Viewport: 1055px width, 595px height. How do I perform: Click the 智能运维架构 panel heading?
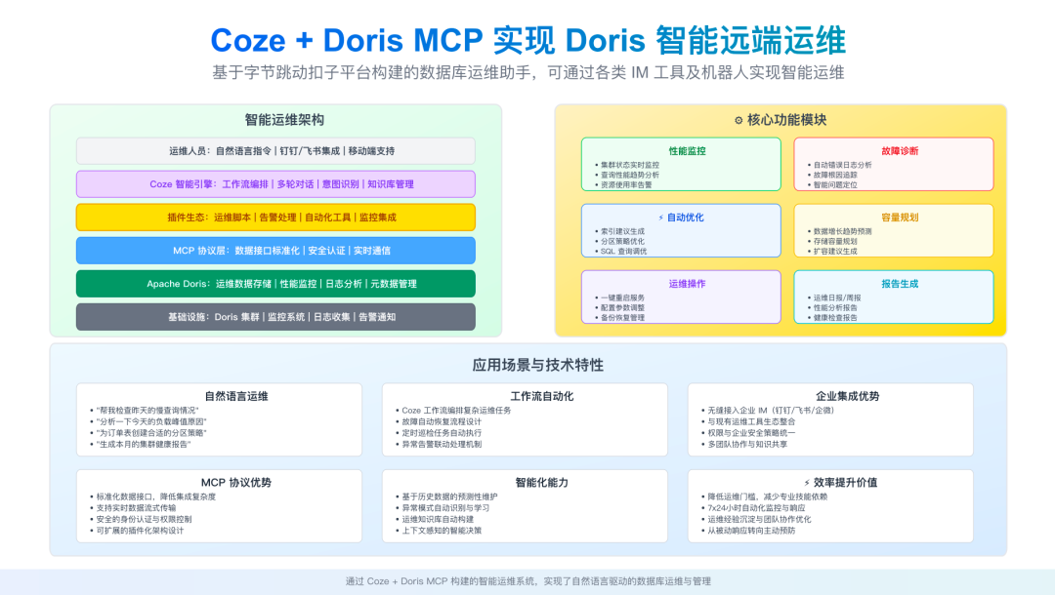pyautogui.click(x=284, y=120)
